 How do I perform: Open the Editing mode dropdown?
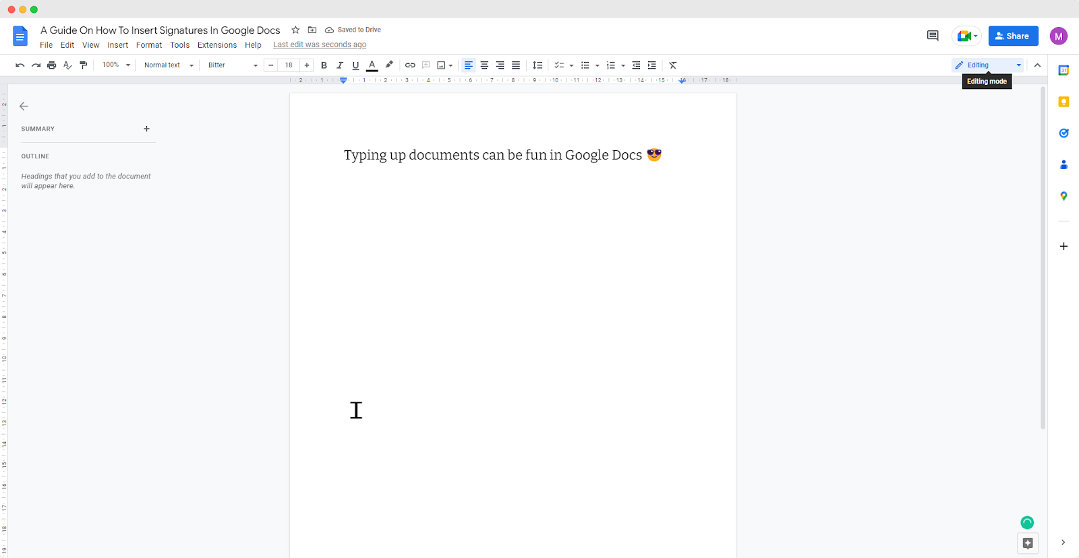pos(988,65)
